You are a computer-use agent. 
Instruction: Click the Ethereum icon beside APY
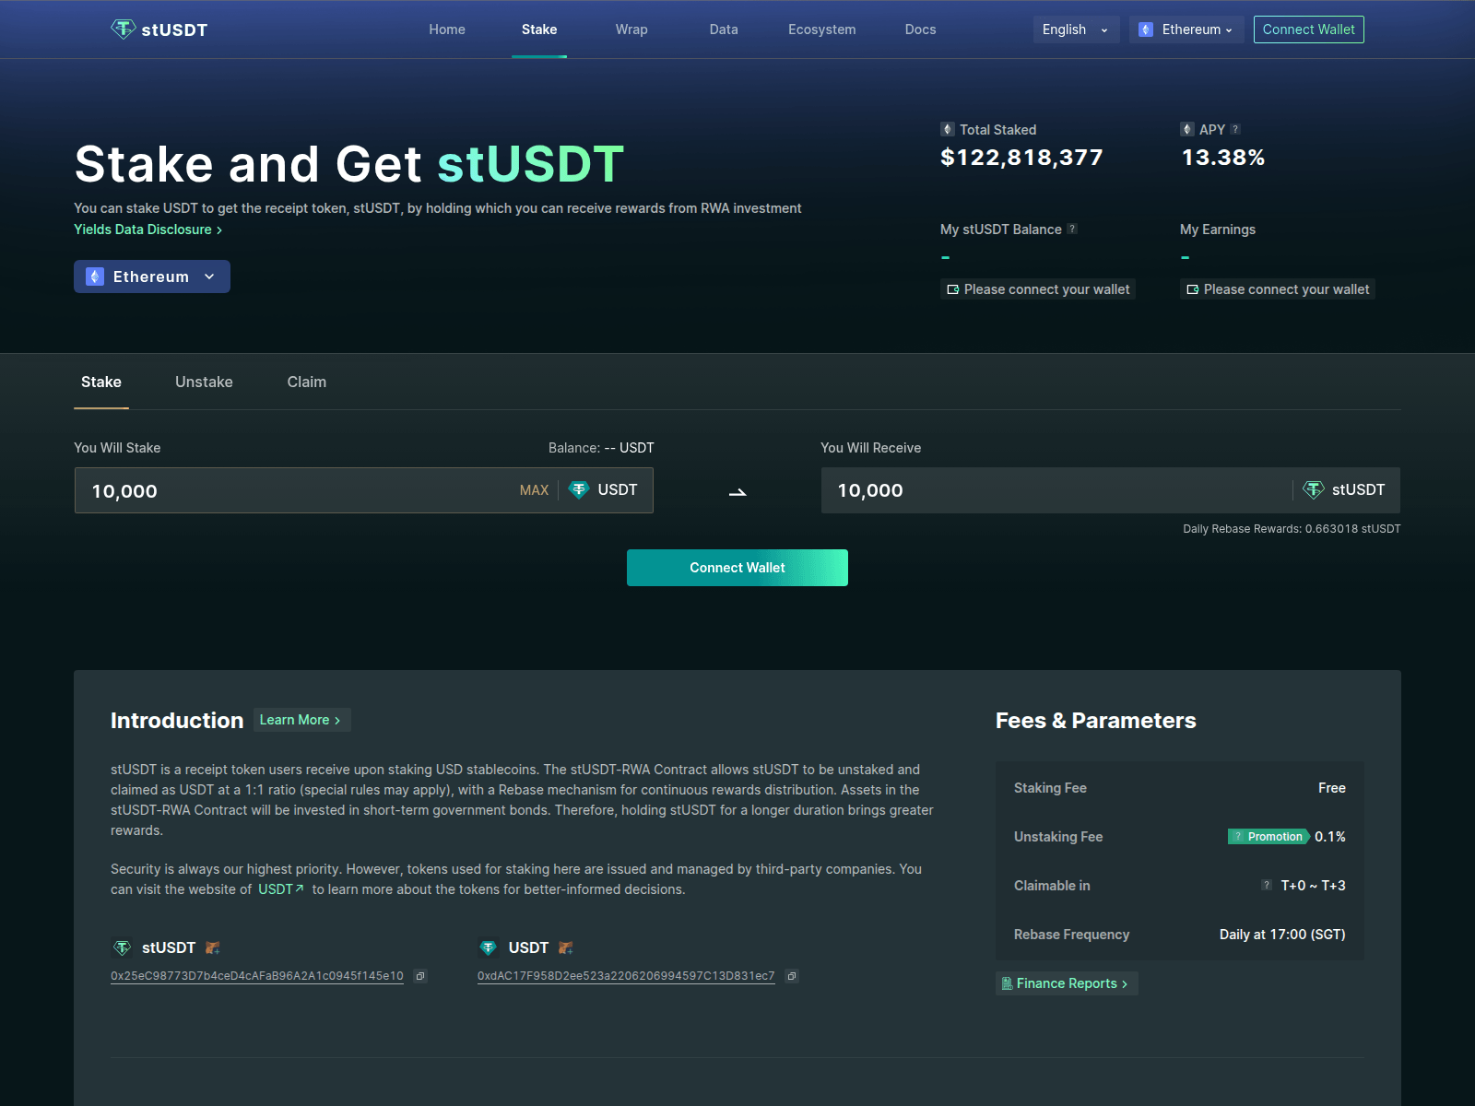[x=1187, y=129]
